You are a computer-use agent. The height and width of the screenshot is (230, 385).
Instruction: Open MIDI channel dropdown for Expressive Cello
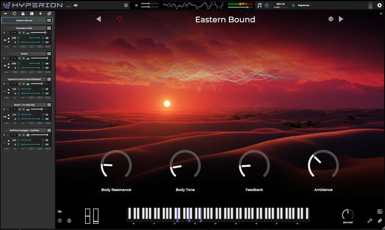point(13,33)
